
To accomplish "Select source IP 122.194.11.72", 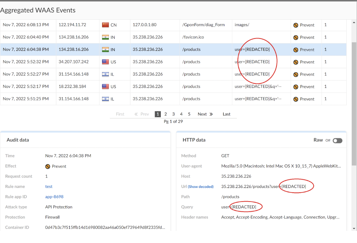I will point(72,25).
